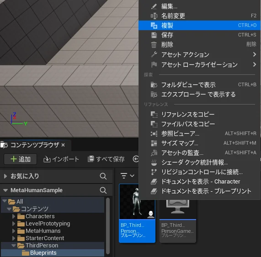Expand the LevelPrototyping folder
This screenshot has height=257, width=261.
(x=14, y=224)
